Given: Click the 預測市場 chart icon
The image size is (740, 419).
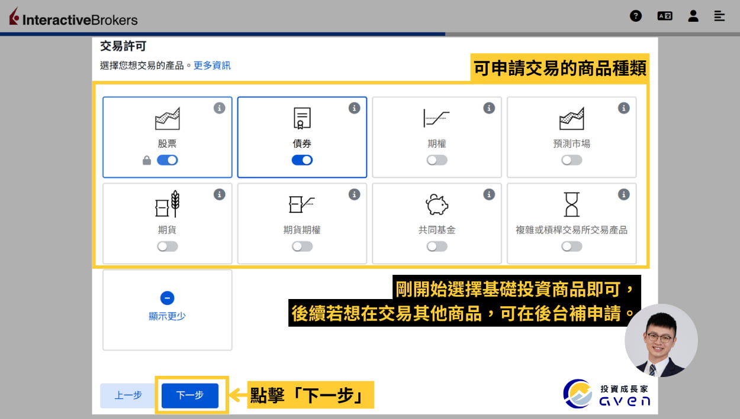Looking at the screenshot, I should coord(571,119).
